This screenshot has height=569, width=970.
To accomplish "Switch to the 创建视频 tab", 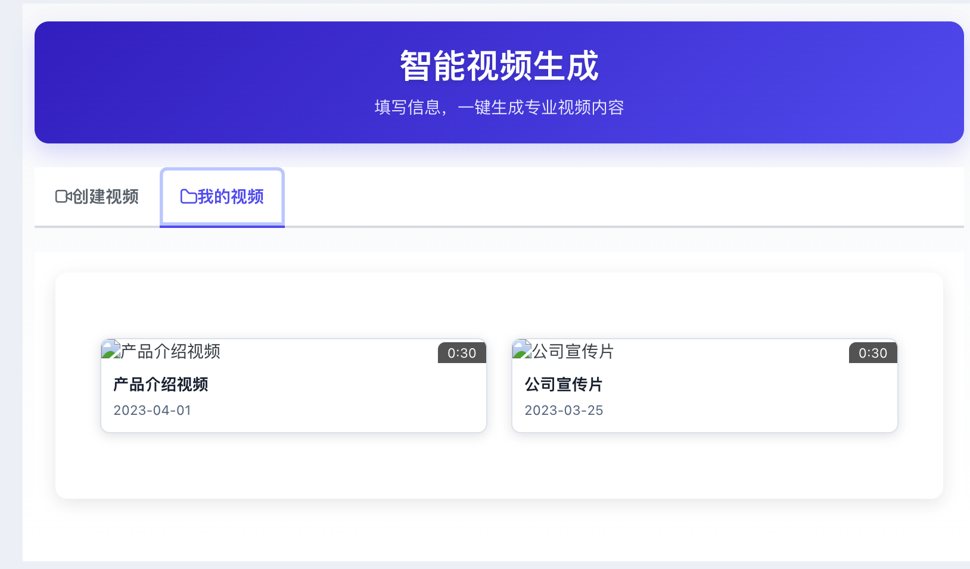I will click(x=97, y=196).
